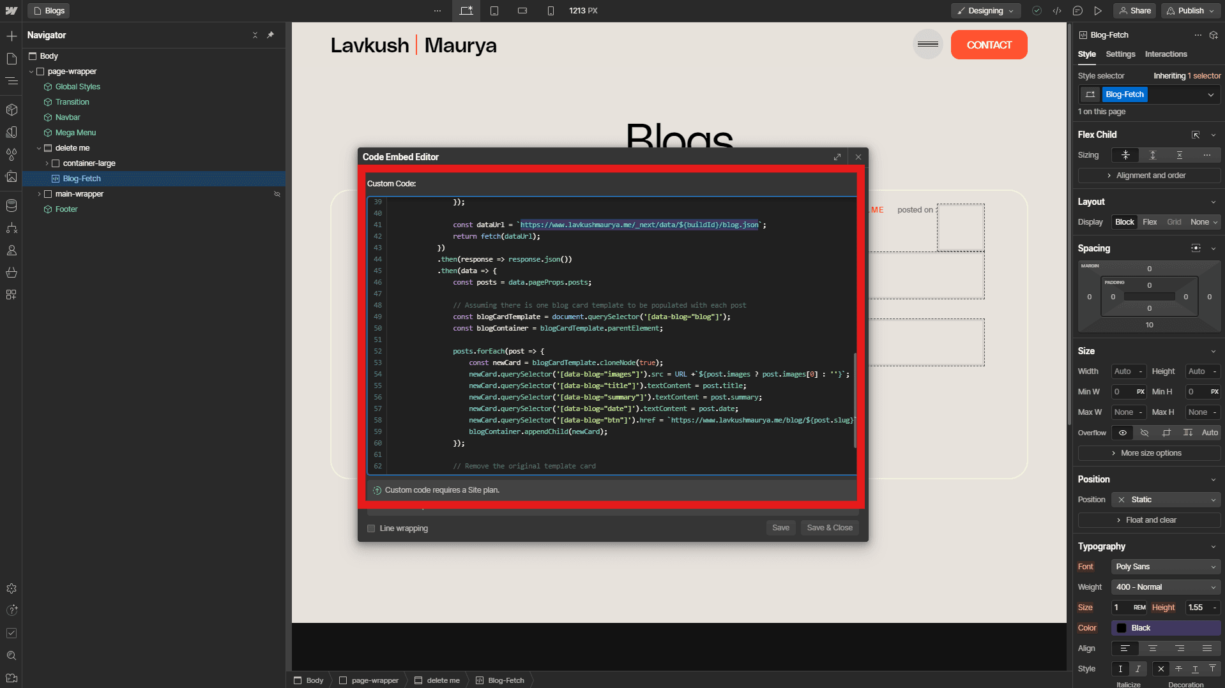Click the code editor vertical scrollbar
Screen dimensions: 1225x688
point(855,400)
